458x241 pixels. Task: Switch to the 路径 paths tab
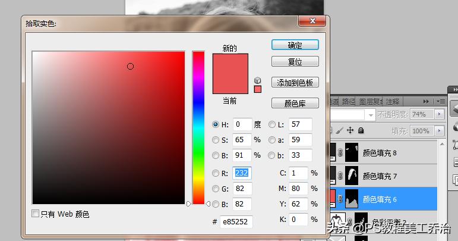click(349, 102)
